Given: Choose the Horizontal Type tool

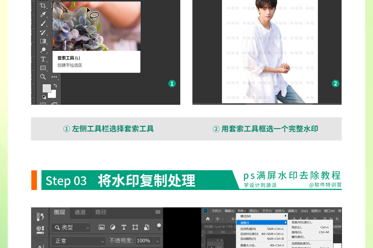Looking at the screenshot, I should (x=43, y=59).
